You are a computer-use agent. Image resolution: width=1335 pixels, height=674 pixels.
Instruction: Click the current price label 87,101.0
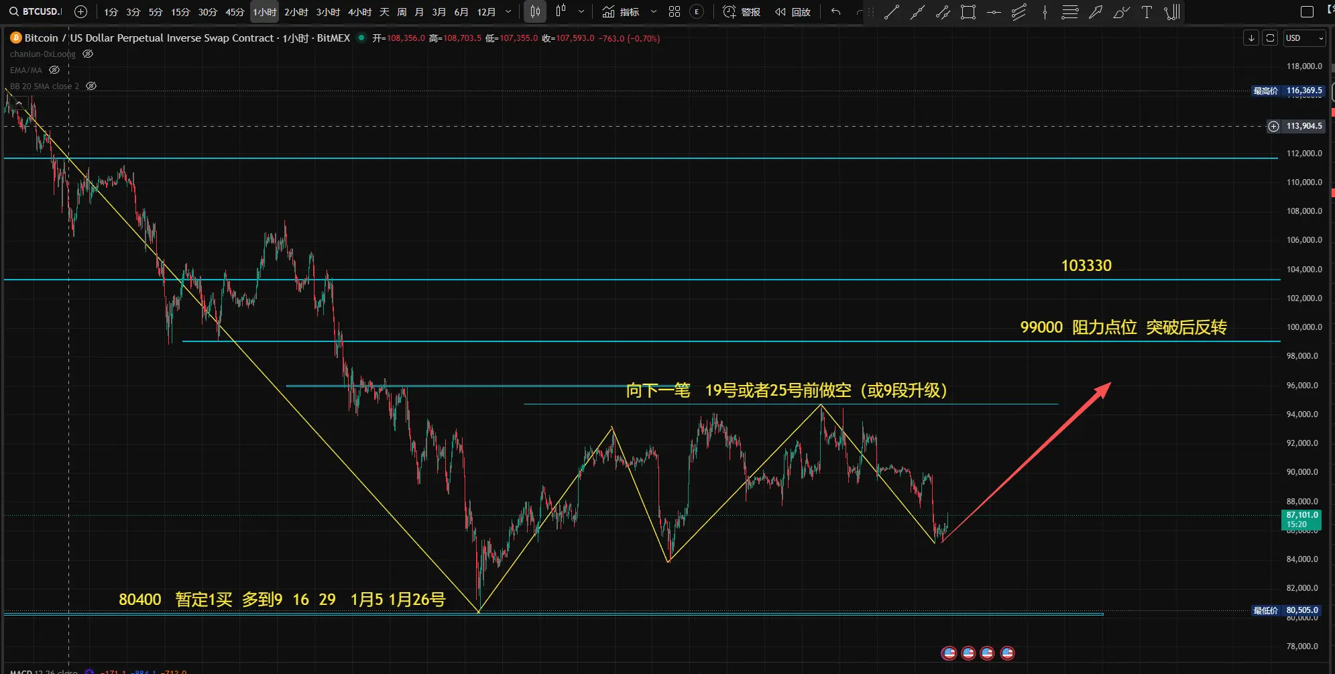tap(1302, 520)
